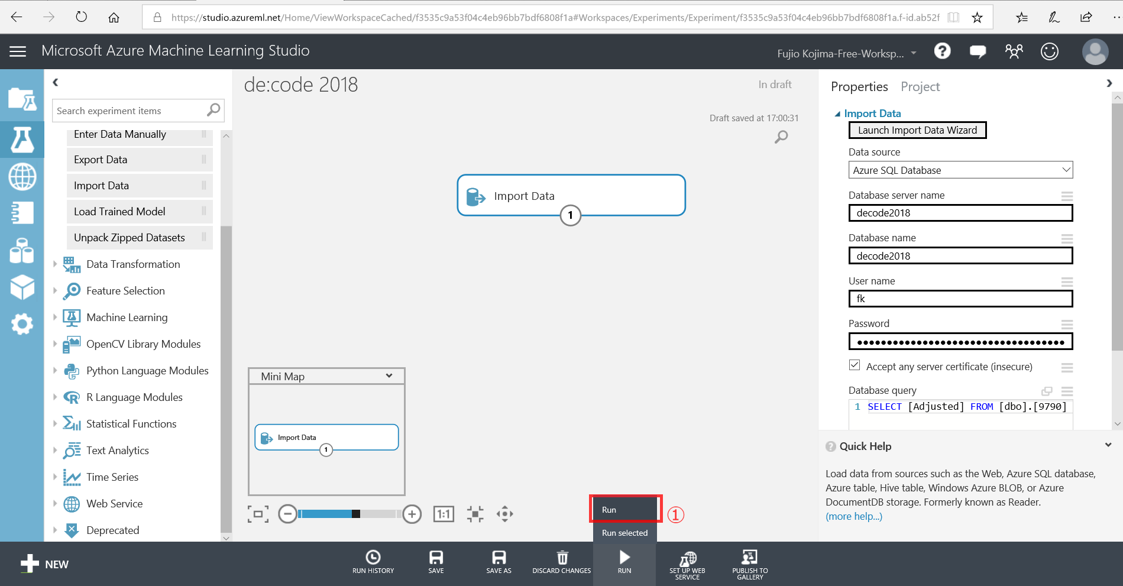This screenshot has width=1123, height=586.
Task: Open the feedback chat bubble icon
Action: pos(978,52)
